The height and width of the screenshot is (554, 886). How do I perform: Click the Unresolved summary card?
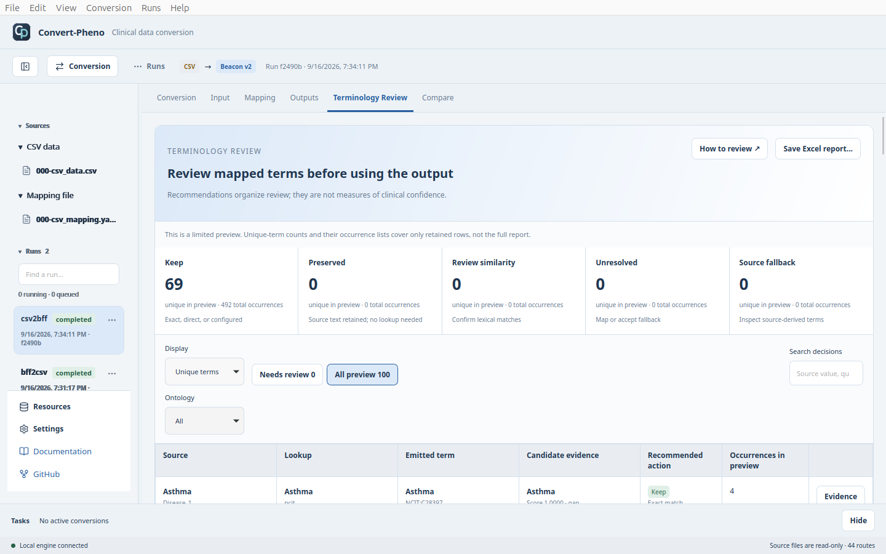(657, 291)
